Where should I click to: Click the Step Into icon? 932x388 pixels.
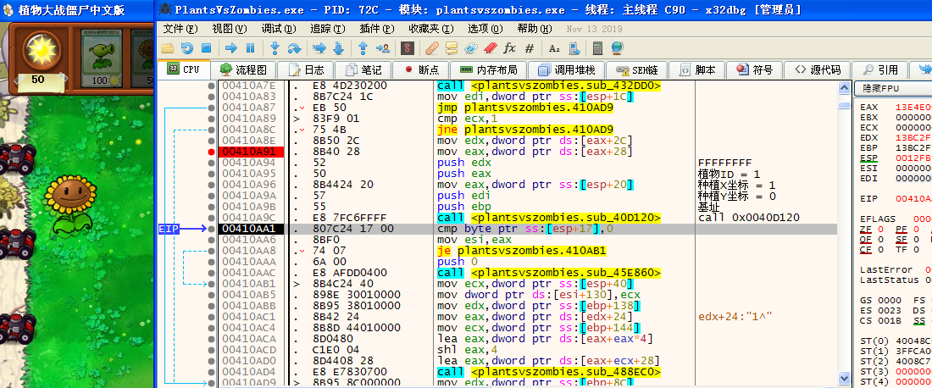click(275, 48)
